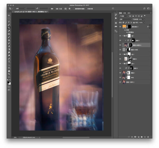Open the Actions panel play icon
This screenshot has height=148, width=159.
tap(116, 18)
